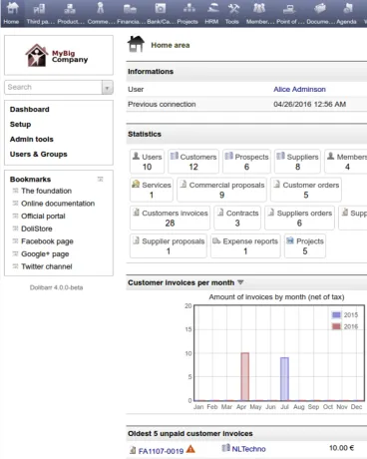
Task: Open Twitter channel bookmark
Action: tap(47, 266)
